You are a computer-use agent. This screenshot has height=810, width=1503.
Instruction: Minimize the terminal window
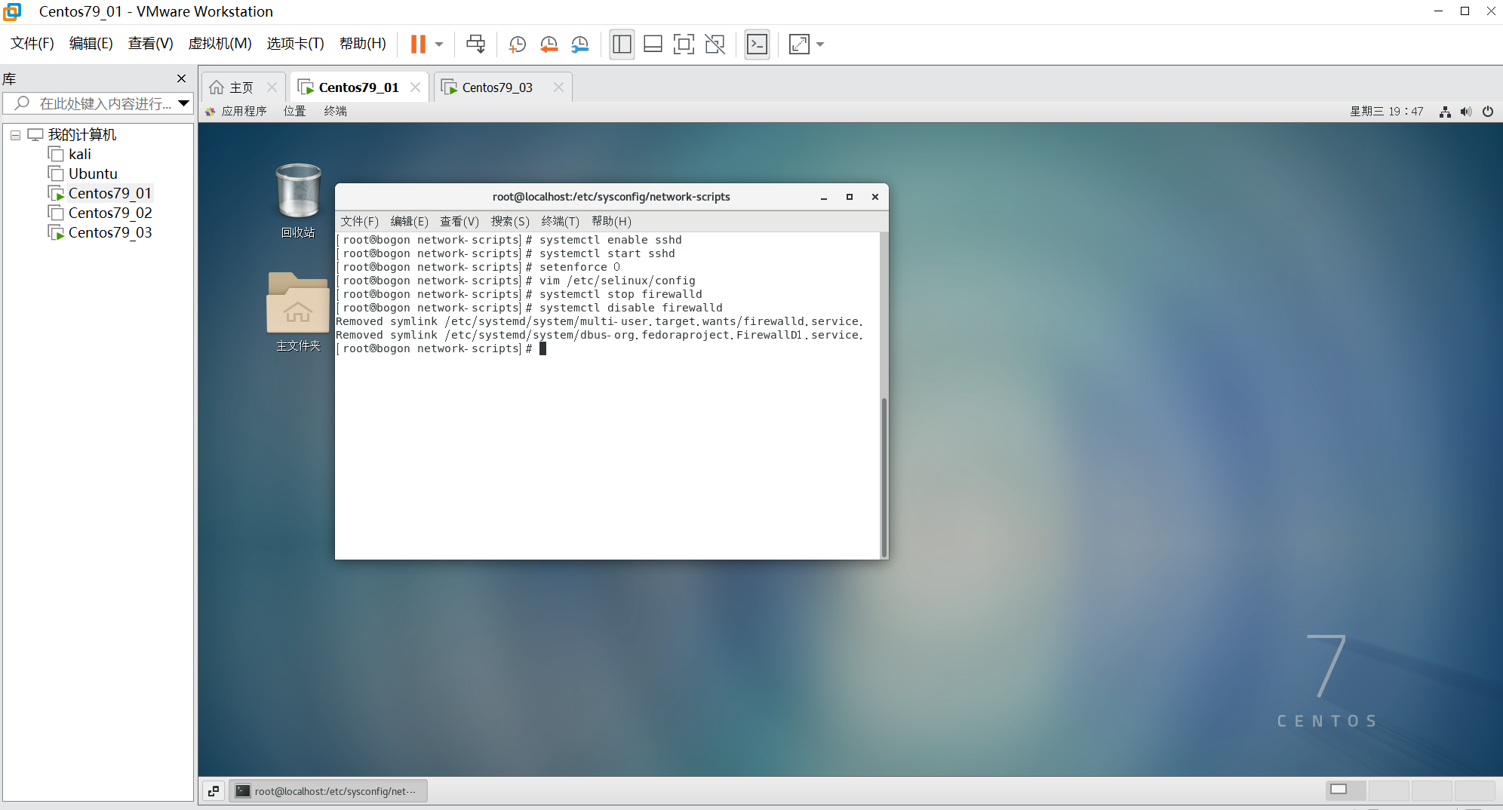point(824,197)
